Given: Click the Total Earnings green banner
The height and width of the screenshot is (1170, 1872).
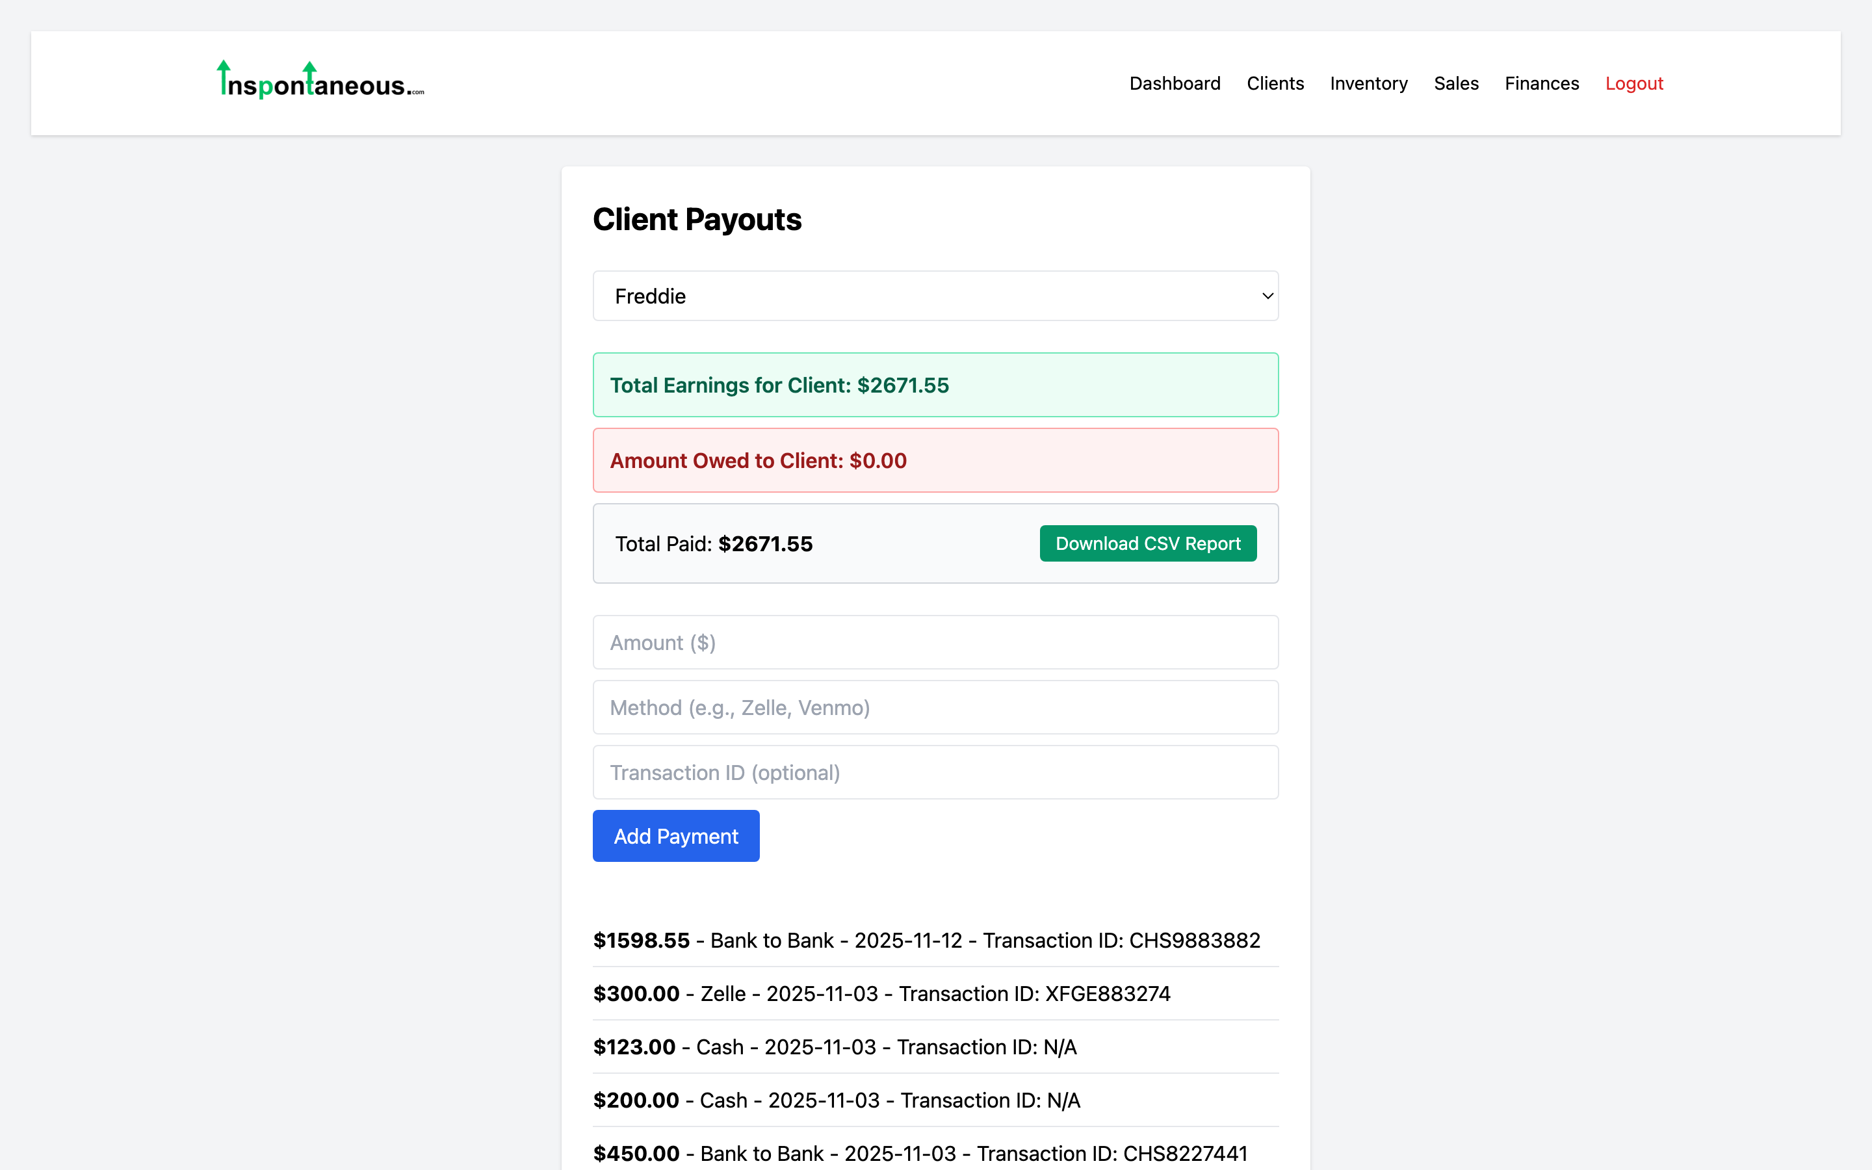Looking at the screenshot, I should click(x=935, y=385).
